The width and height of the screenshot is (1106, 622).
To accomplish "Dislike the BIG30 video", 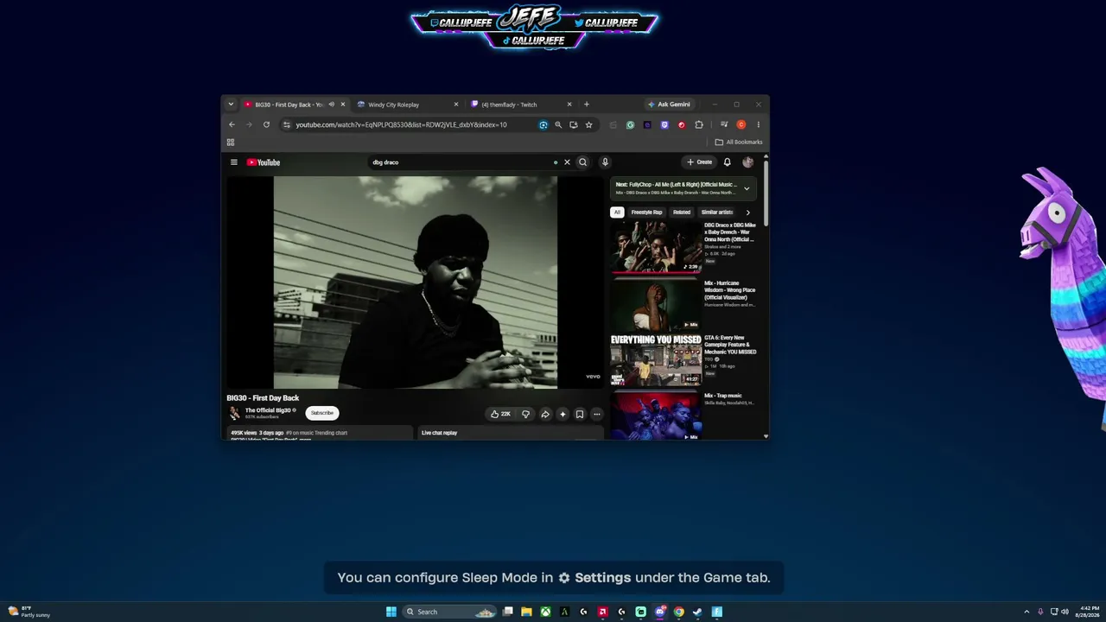I will tap(525, 414).
